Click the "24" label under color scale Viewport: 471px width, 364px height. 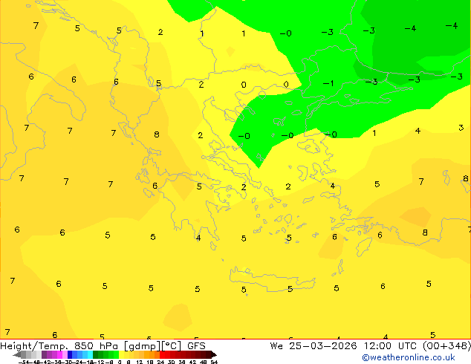tap(160, 362)
